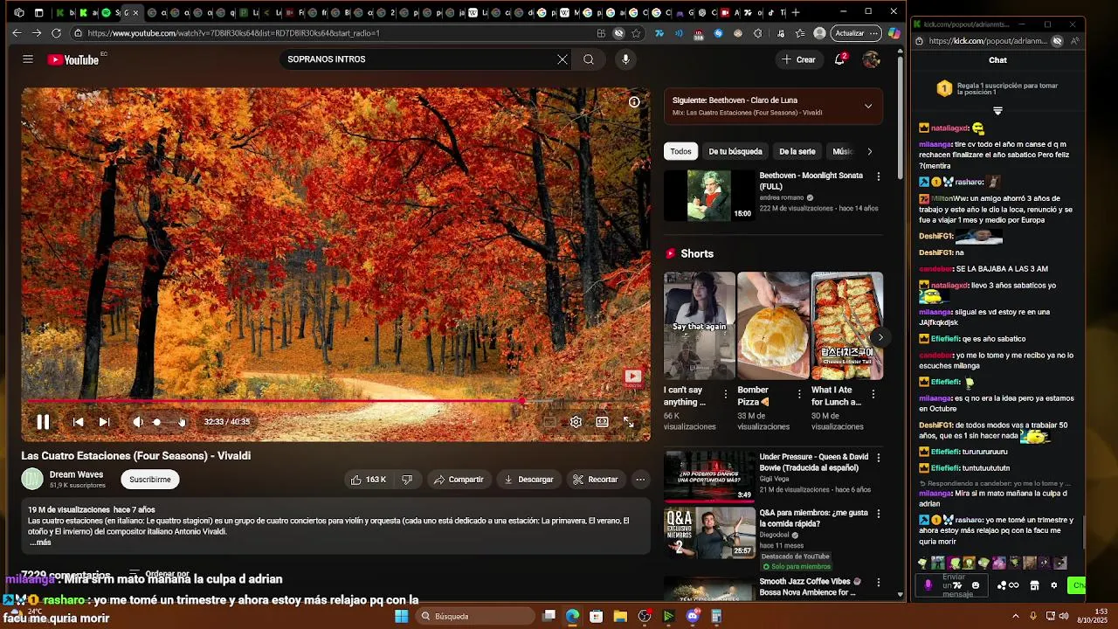Image resolution: width=1118 pixels, height=629 pixels.
Task: Collapse the Kick chat leaderboard arrow
Action: point(997,111)
